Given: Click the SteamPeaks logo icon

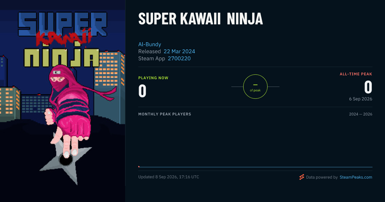Looking at the screenshot, I should click(302, 177).
